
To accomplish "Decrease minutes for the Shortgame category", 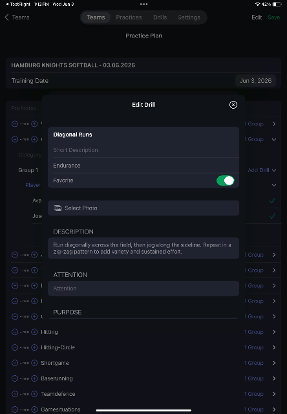I will coord(15,363).
